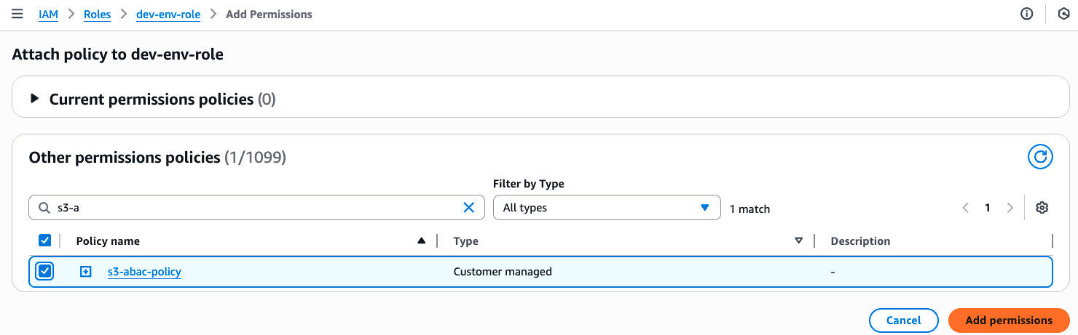Click the info panel icon
The image size is (1078, 335).
1027,15
